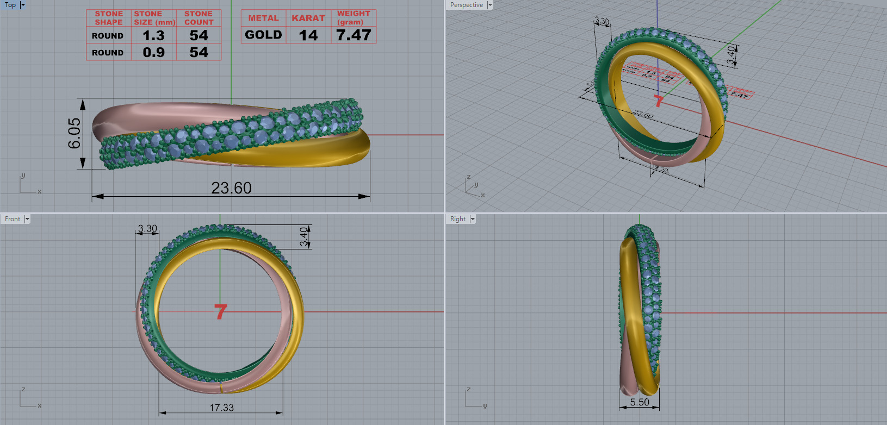Screen dimensions: 887x425
Task: Select the 3.30 dimension in Front view
Action: point(147,229)
